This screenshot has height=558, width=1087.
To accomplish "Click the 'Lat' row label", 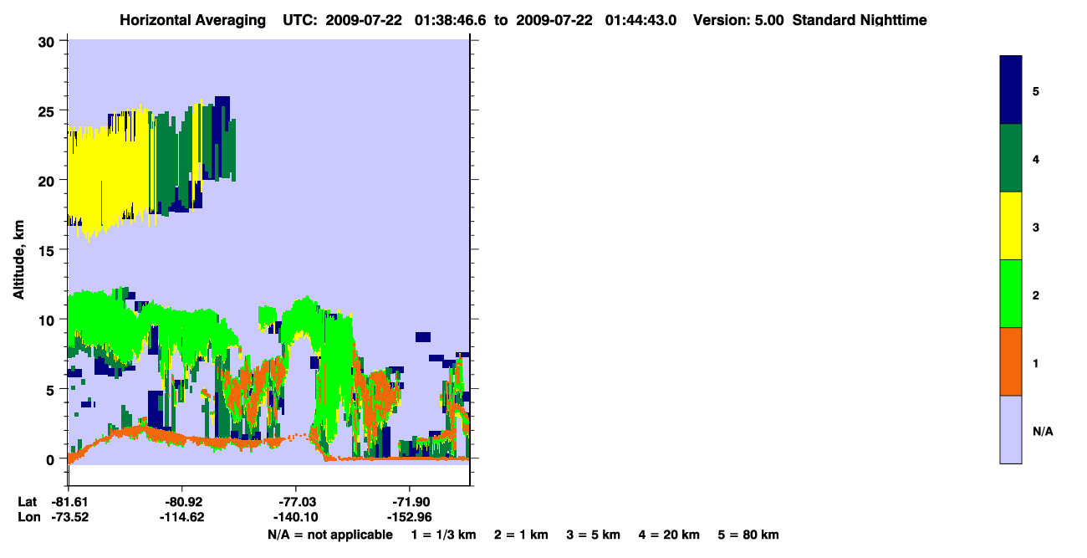I will (28, 501).
